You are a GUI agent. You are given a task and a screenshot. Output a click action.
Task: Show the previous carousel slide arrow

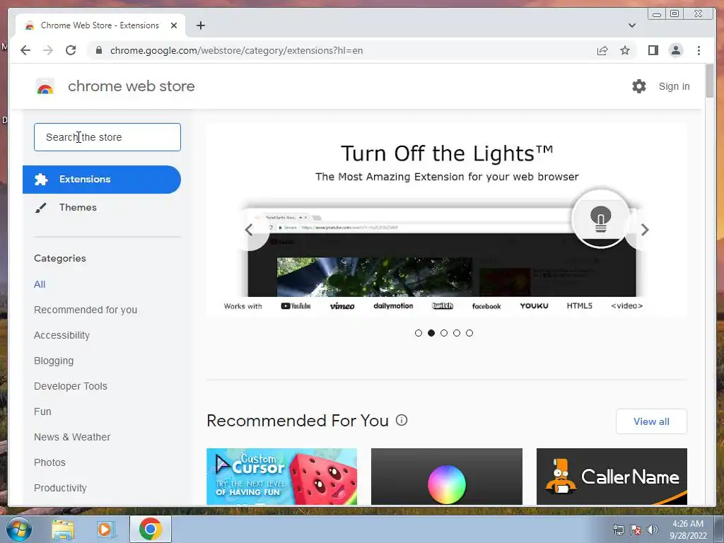click(249, 230)
